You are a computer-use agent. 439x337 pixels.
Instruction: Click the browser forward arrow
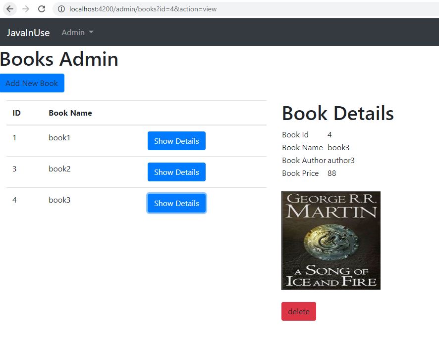(26, 9)
